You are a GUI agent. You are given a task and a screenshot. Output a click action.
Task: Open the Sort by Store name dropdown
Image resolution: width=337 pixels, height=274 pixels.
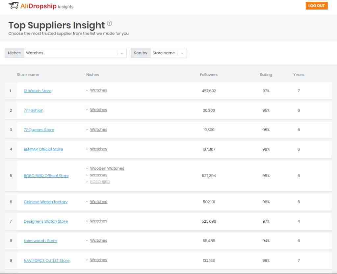168,53
